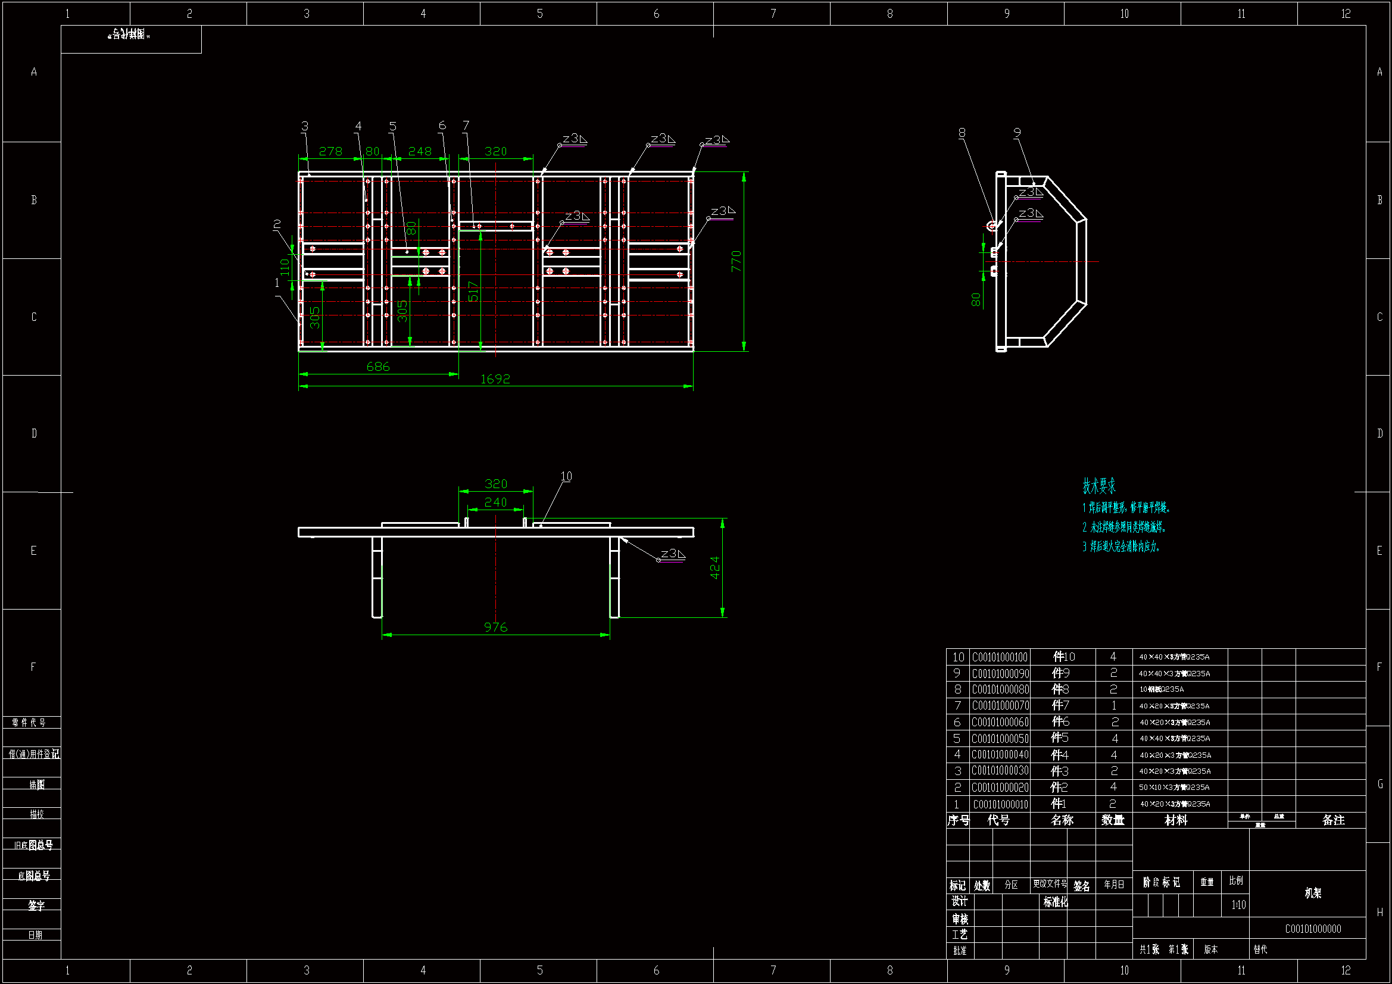Click the 1692 overall length dimension
The image size is (1392, 984).
pos(495,379)
